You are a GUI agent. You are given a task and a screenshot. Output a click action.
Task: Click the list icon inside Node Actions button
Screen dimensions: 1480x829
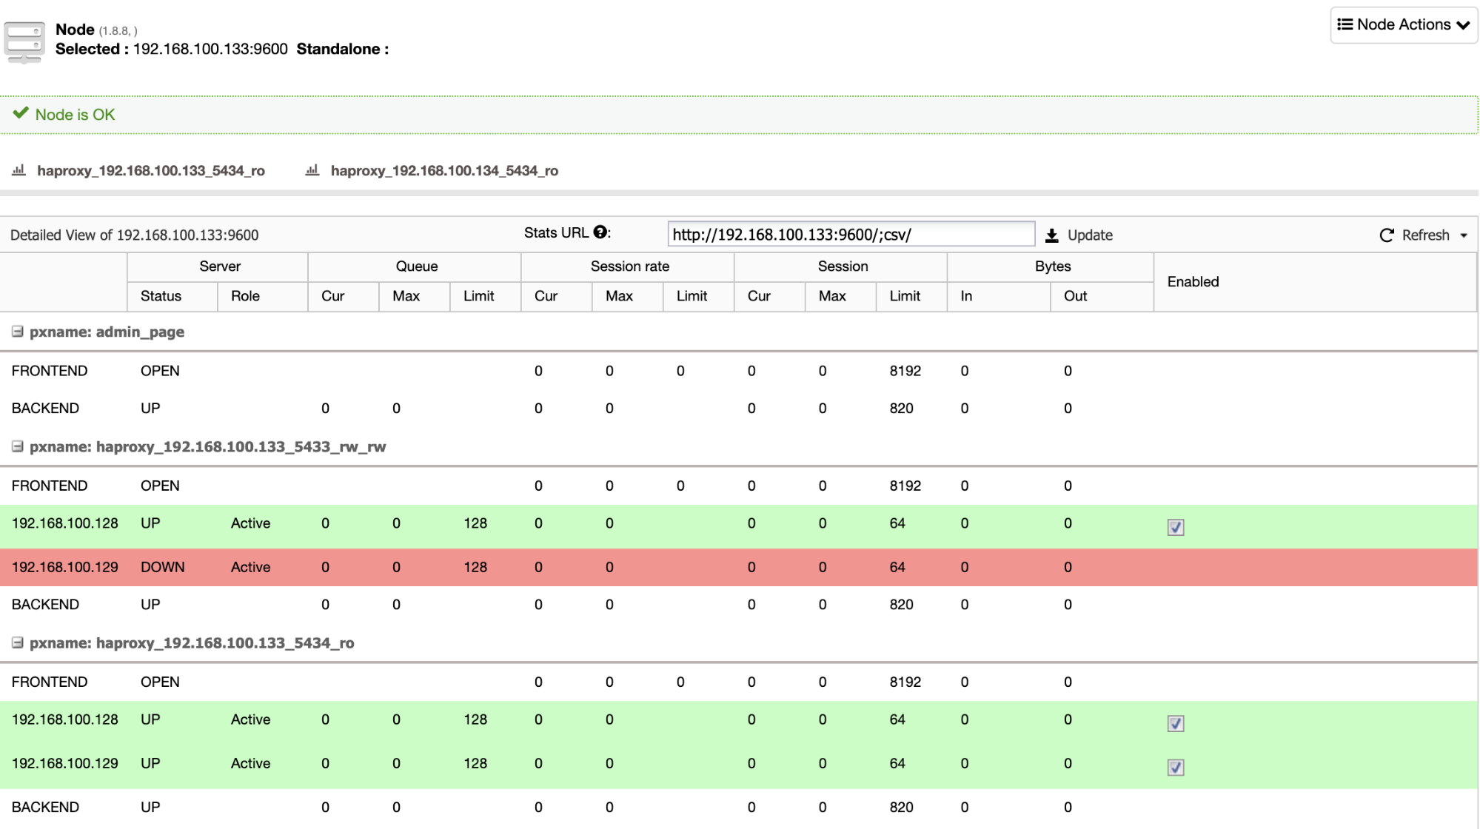(x=1345, y=24)
